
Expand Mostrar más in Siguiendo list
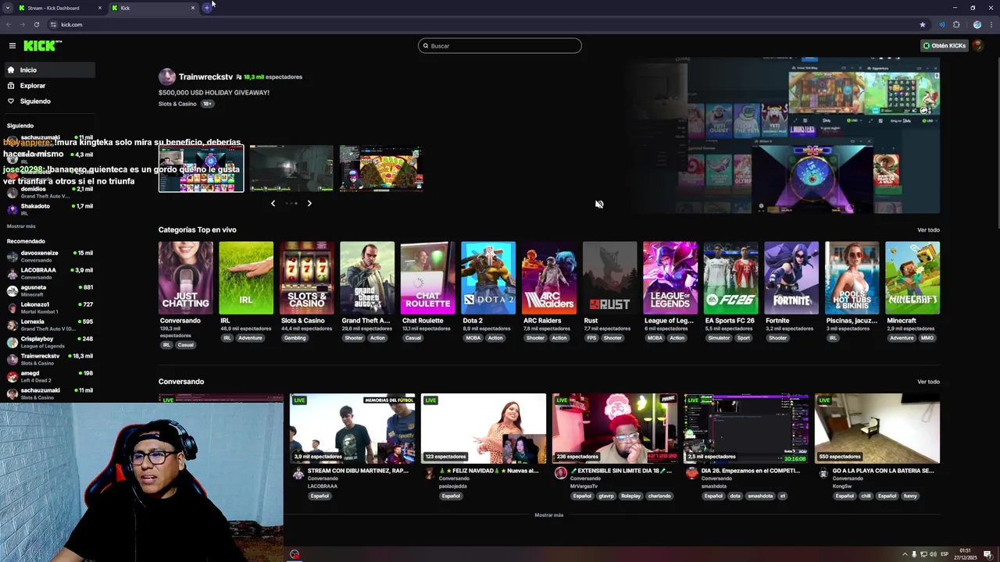(x=21, y=226)
